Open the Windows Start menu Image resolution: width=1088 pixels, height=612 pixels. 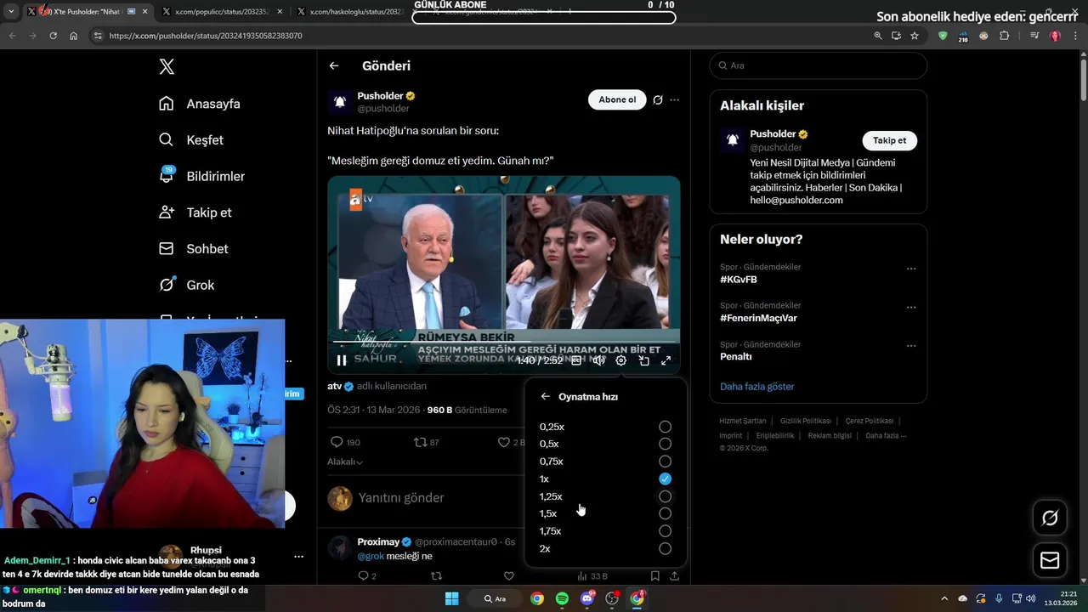[451, 598]
